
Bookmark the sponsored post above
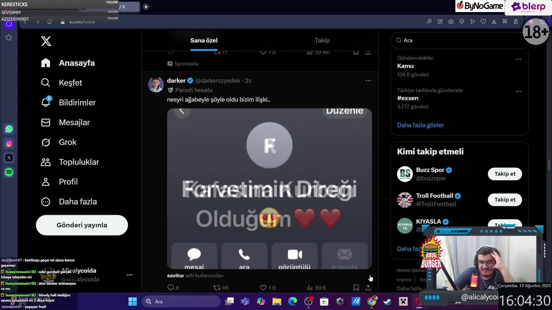(356, 52)
